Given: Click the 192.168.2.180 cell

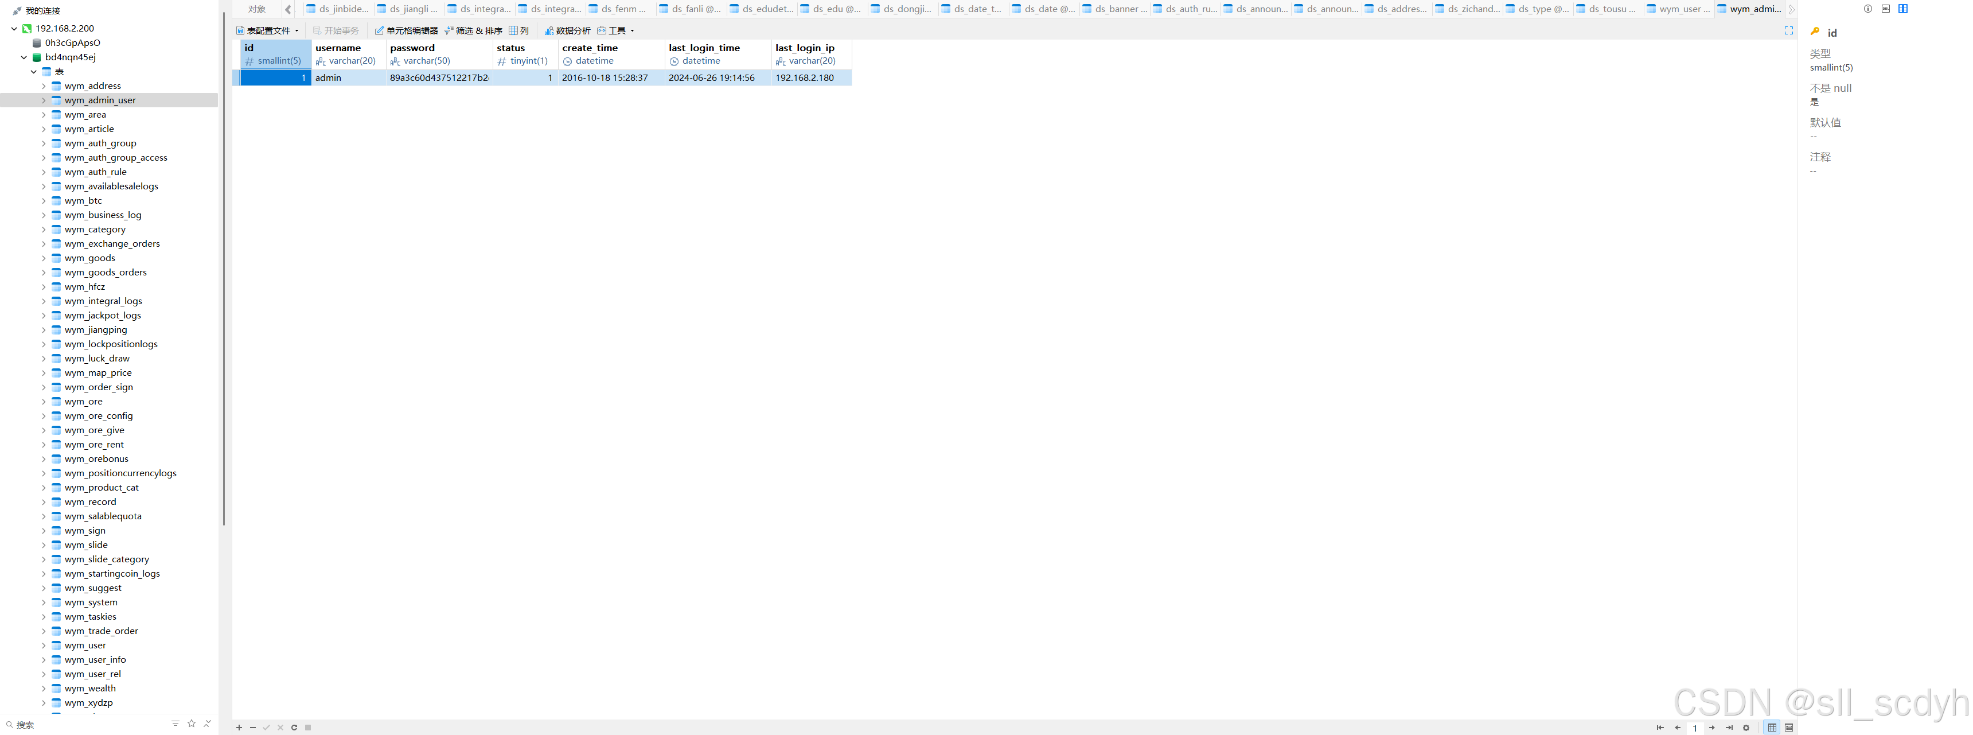Looking at the screenshot, I should [x=811, y=77].
